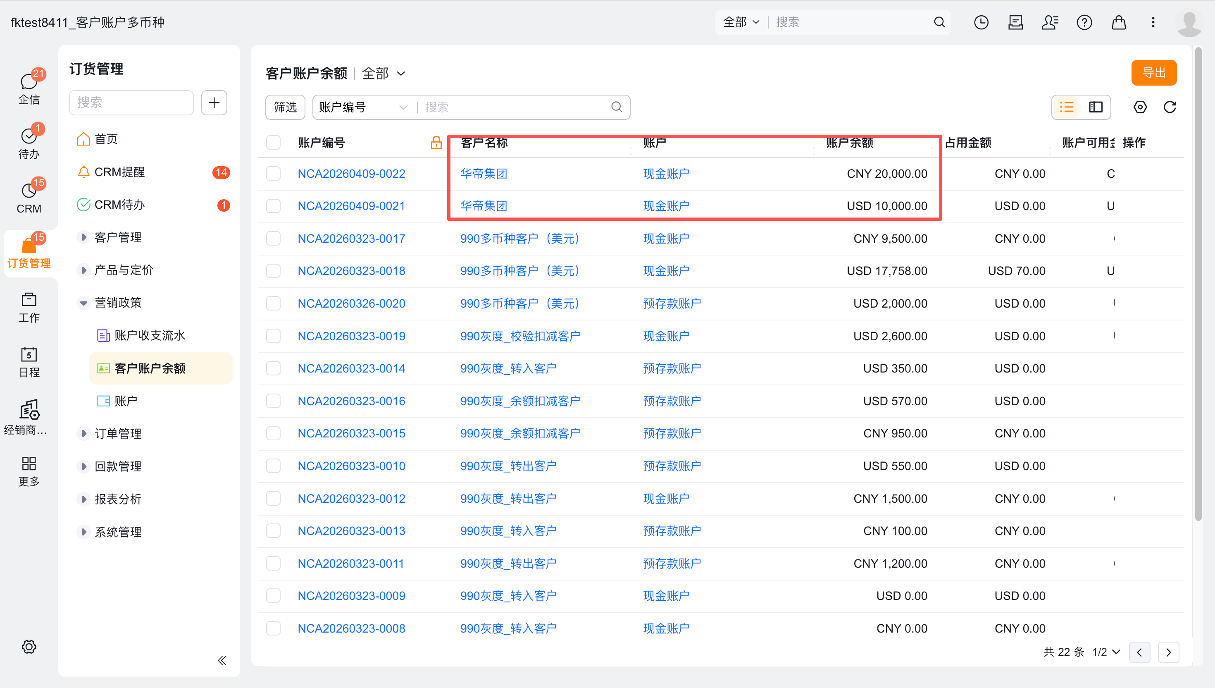Select checkbox for NCA20260323-0017 row
This screenshot has height=688, width=1215.
pyautogui.click(x=274, y=239)
